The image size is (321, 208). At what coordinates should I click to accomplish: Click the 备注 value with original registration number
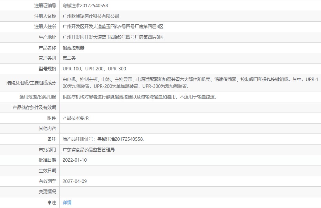coord(104,139)
